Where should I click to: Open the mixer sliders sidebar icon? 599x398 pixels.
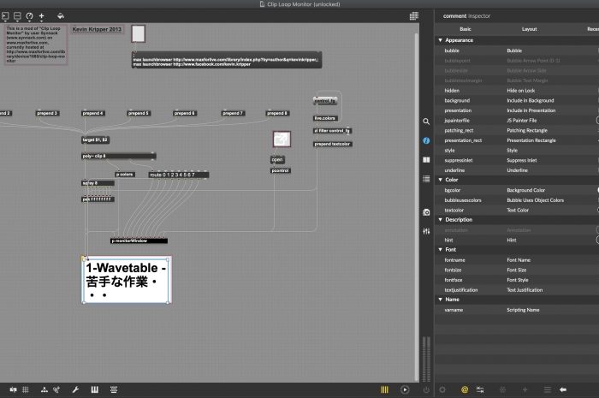(x=426, y=231)
